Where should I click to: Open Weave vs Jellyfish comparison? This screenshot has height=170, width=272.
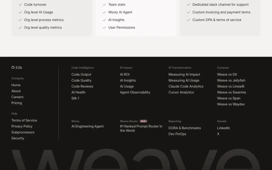click(231, 80)
